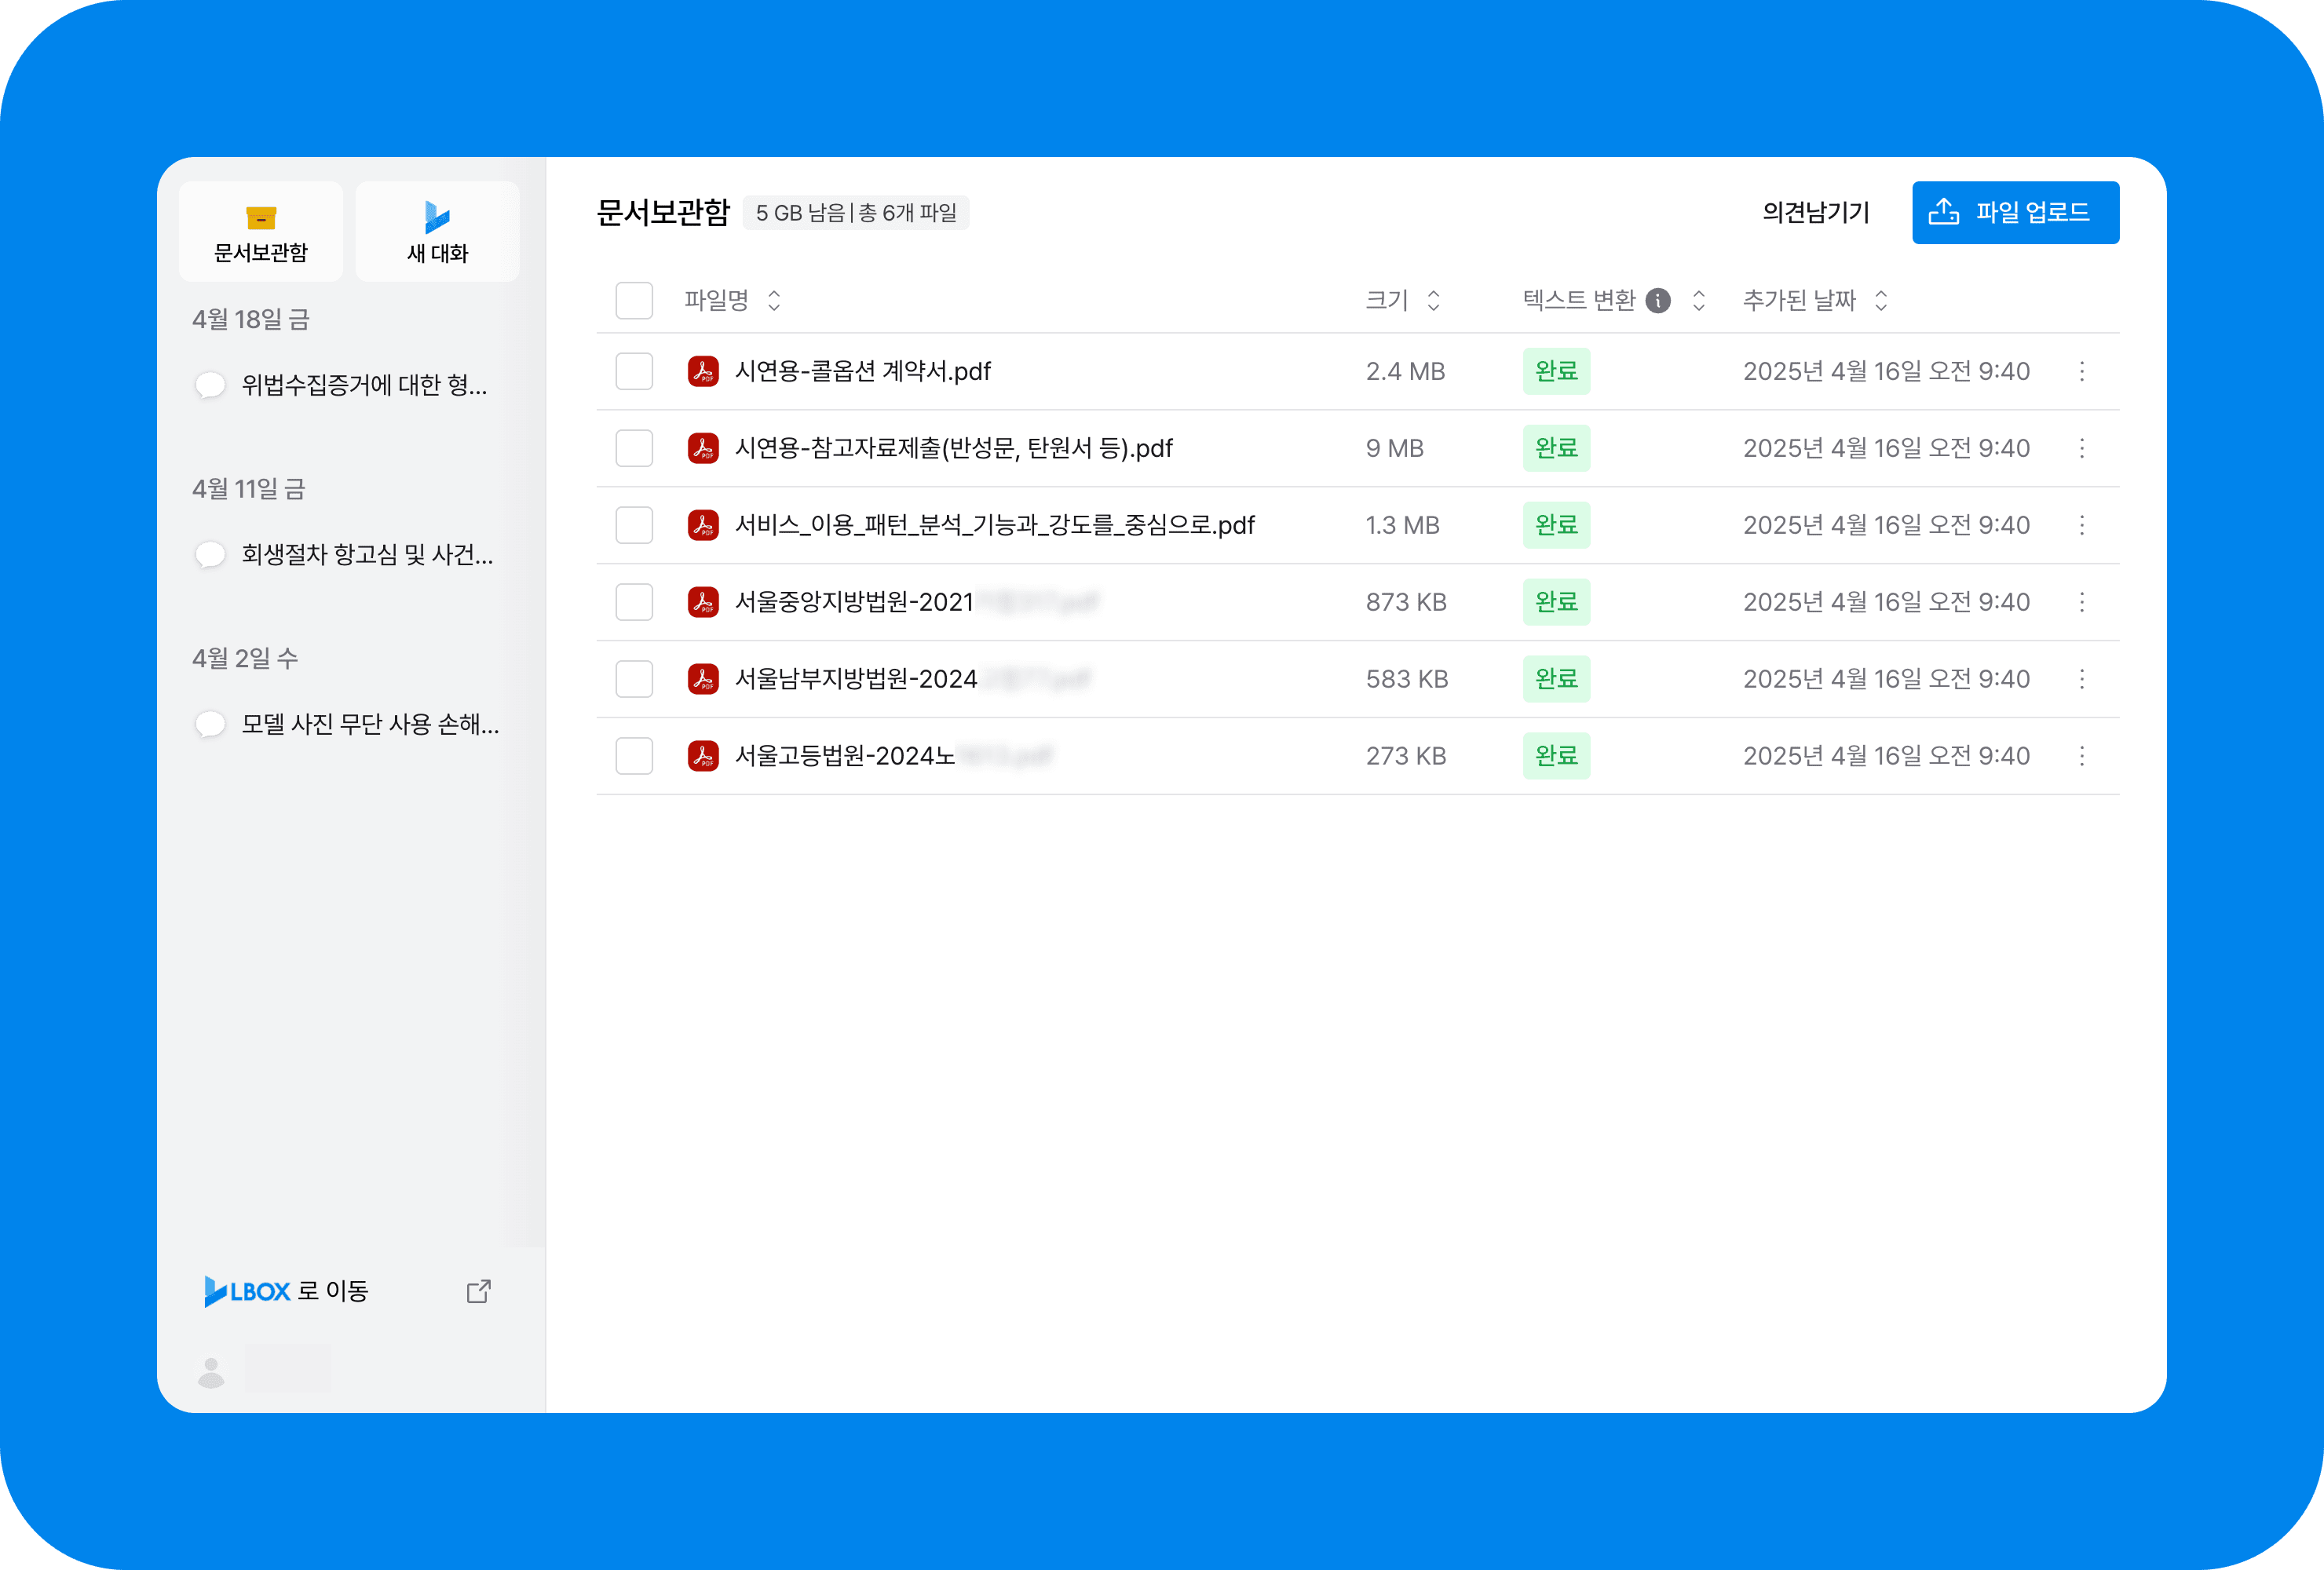Viewport: 2324px width, 1570px height.
Task: Click the 파일 업로드 button
Action: [2015, 212]
